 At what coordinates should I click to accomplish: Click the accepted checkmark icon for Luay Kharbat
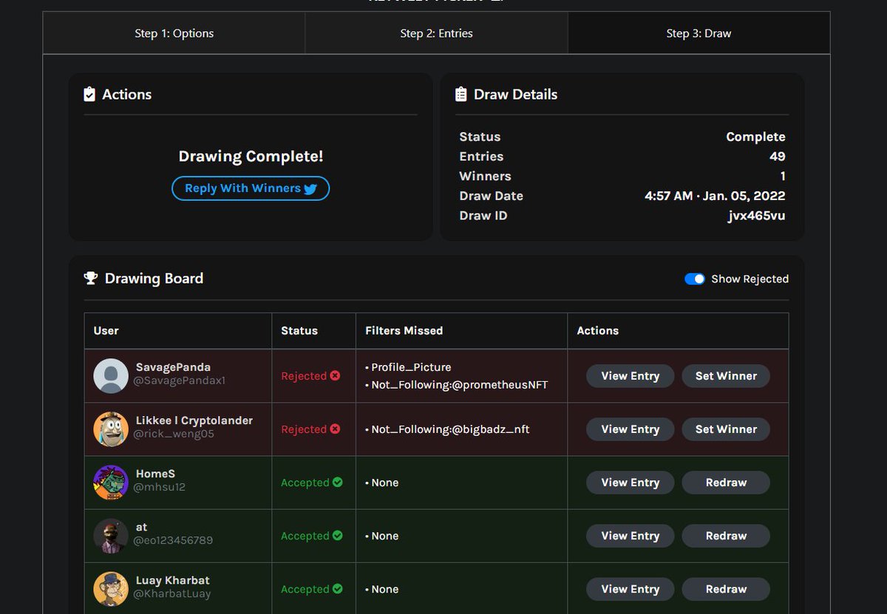pyautogui.click(x=337, y=588)
